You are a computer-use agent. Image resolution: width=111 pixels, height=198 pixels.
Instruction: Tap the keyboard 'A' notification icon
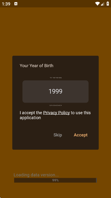pyautogui.click(x=16, y=4)
